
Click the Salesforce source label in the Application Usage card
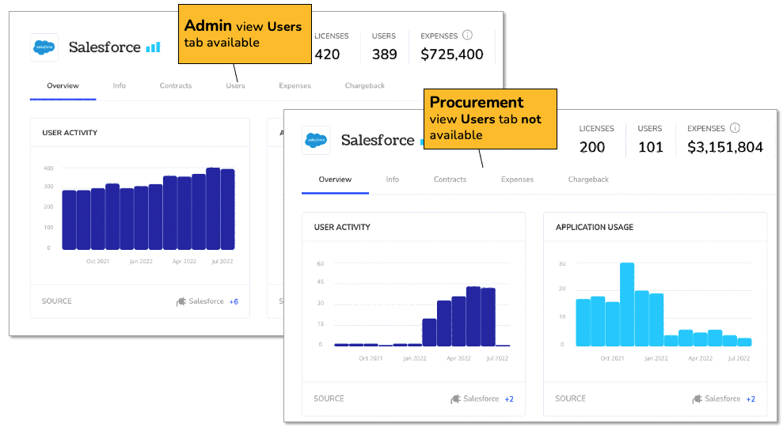click(x=723, y=399)
